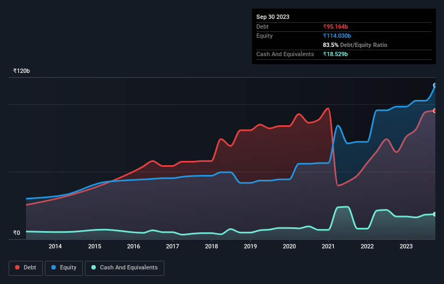Viewport: 444px width, 284px height.
Task: Toggle the Debt series legend button
Action: point(26,268)
